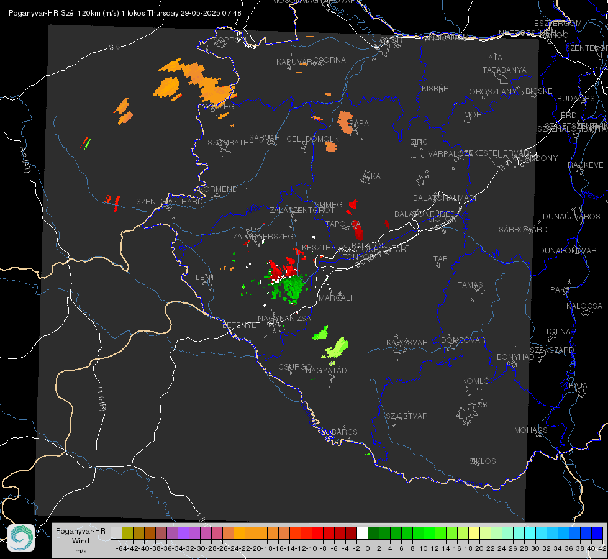Click the TAMÁSI city label
Screen dimensions: 608x559
[x=471, y=285]
